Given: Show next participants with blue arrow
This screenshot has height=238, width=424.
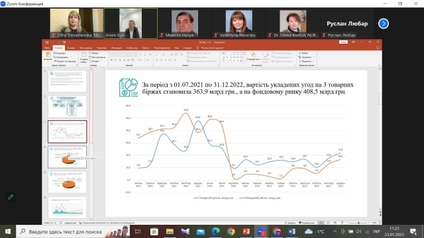Looking at the screenshot, I should tap(384, 24).
